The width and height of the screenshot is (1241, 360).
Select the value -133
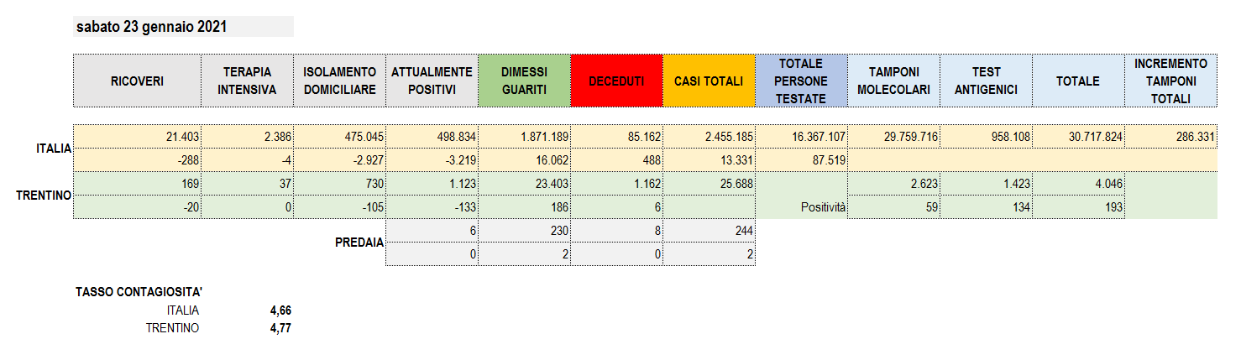click(x=432, y=207)
